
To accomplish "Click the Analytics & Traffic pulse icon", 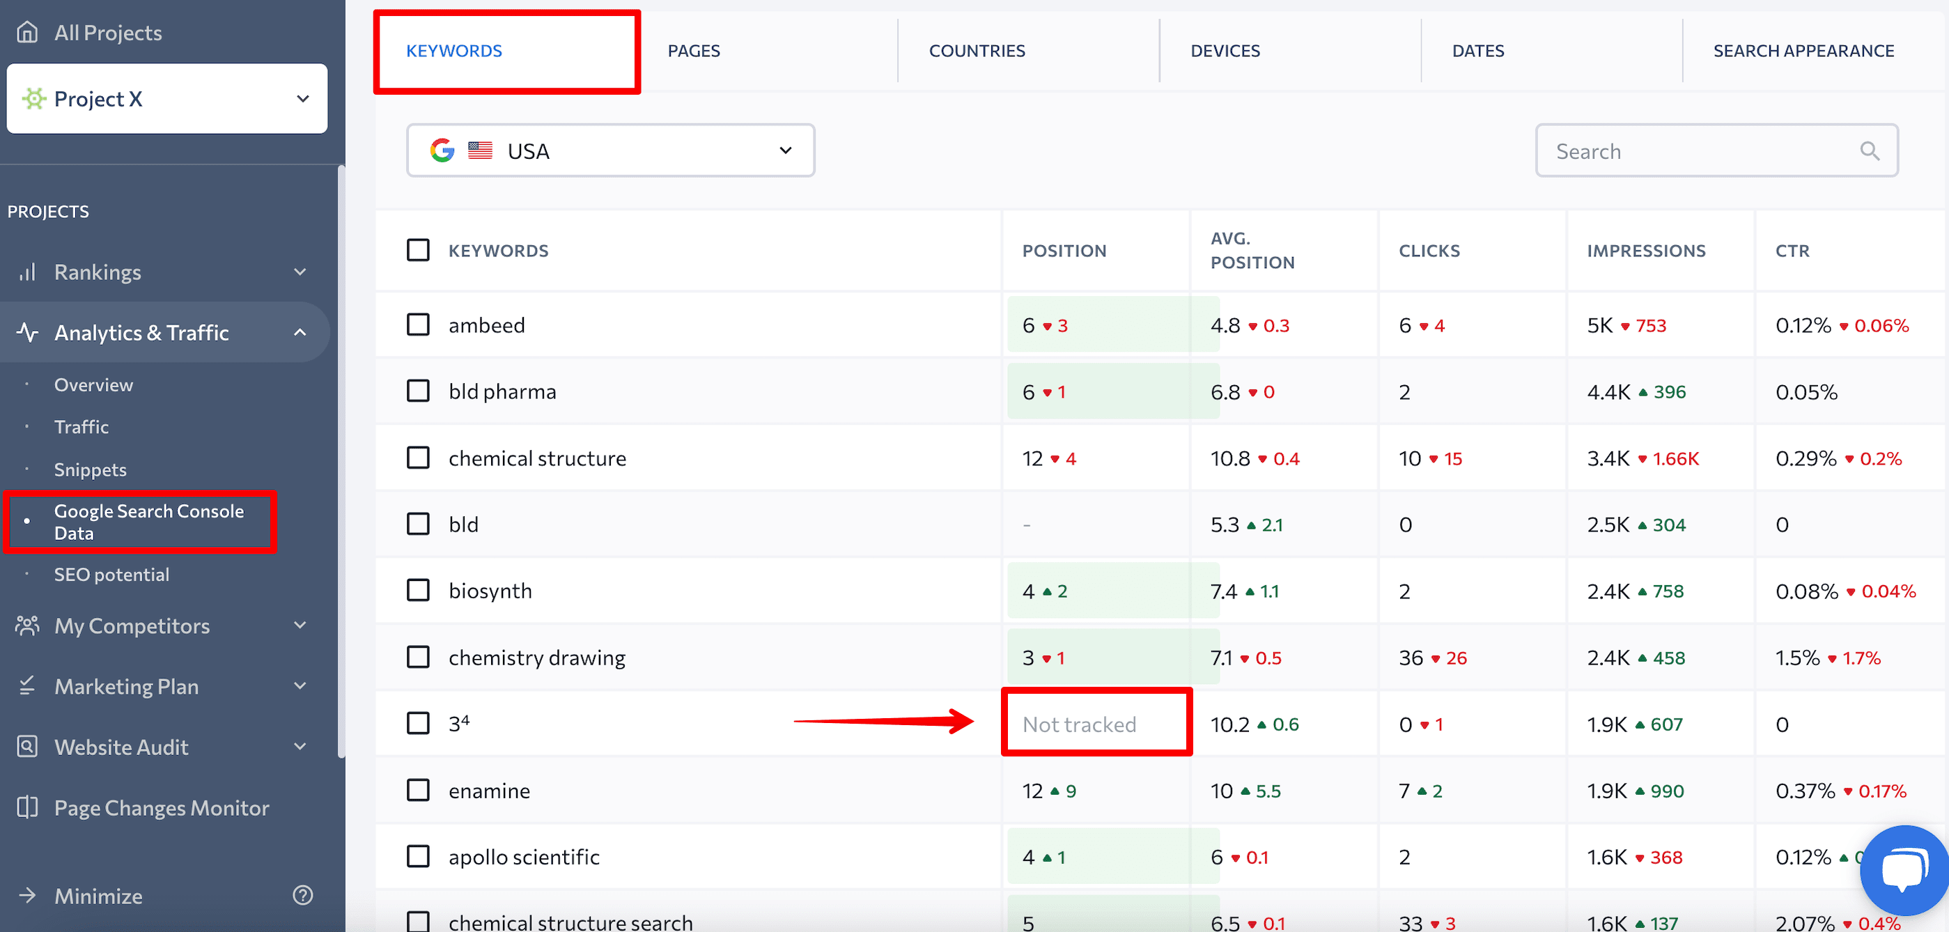I will (27, 332).
